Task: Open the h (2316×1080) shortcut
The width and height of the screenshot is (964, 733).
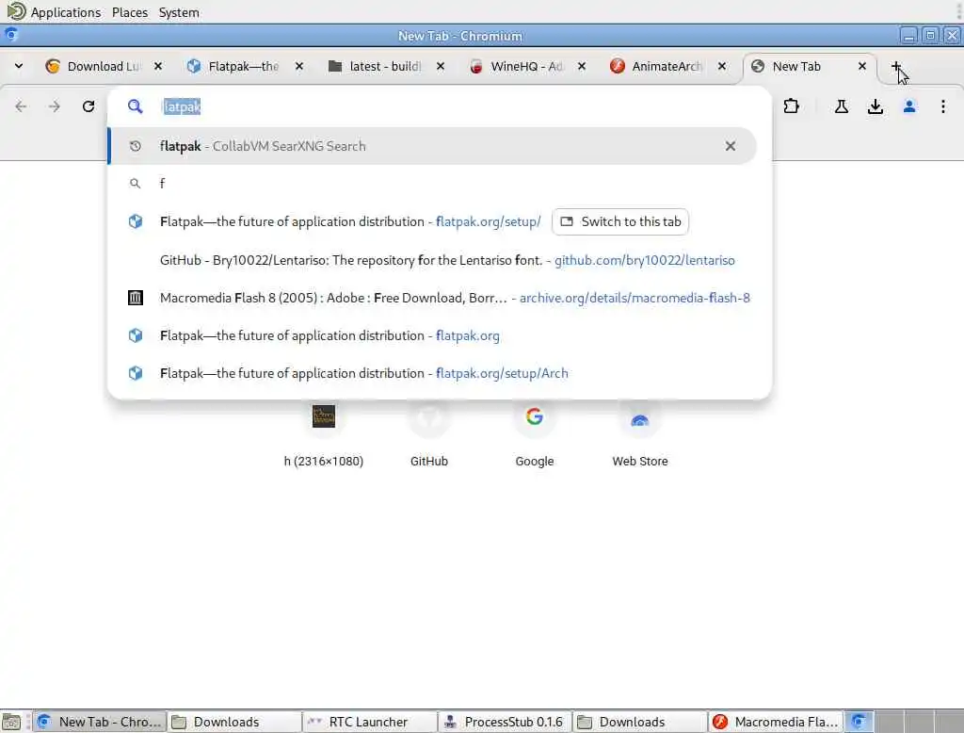Action: pyautogui.click(x=324, y=434)
